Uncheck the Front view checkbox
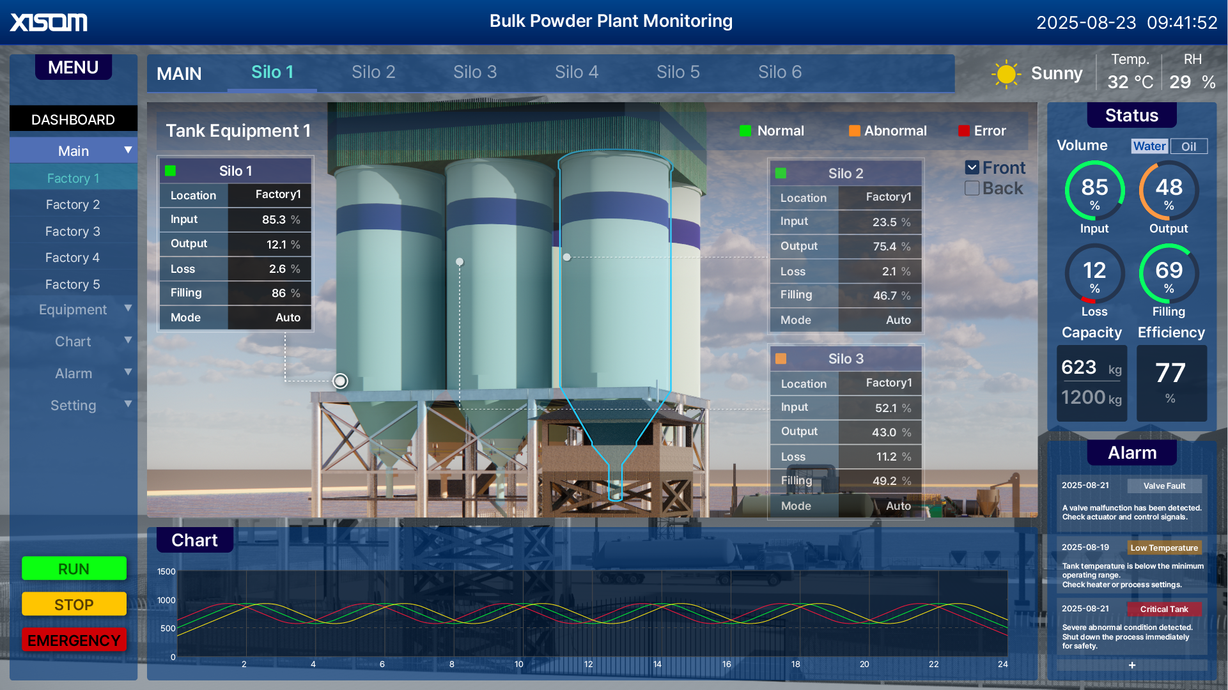 click(972, 168)
